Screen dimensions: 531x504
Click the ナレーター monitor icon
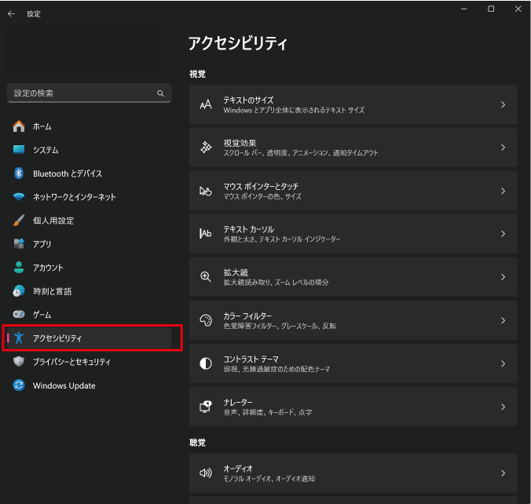click(206, 407)
